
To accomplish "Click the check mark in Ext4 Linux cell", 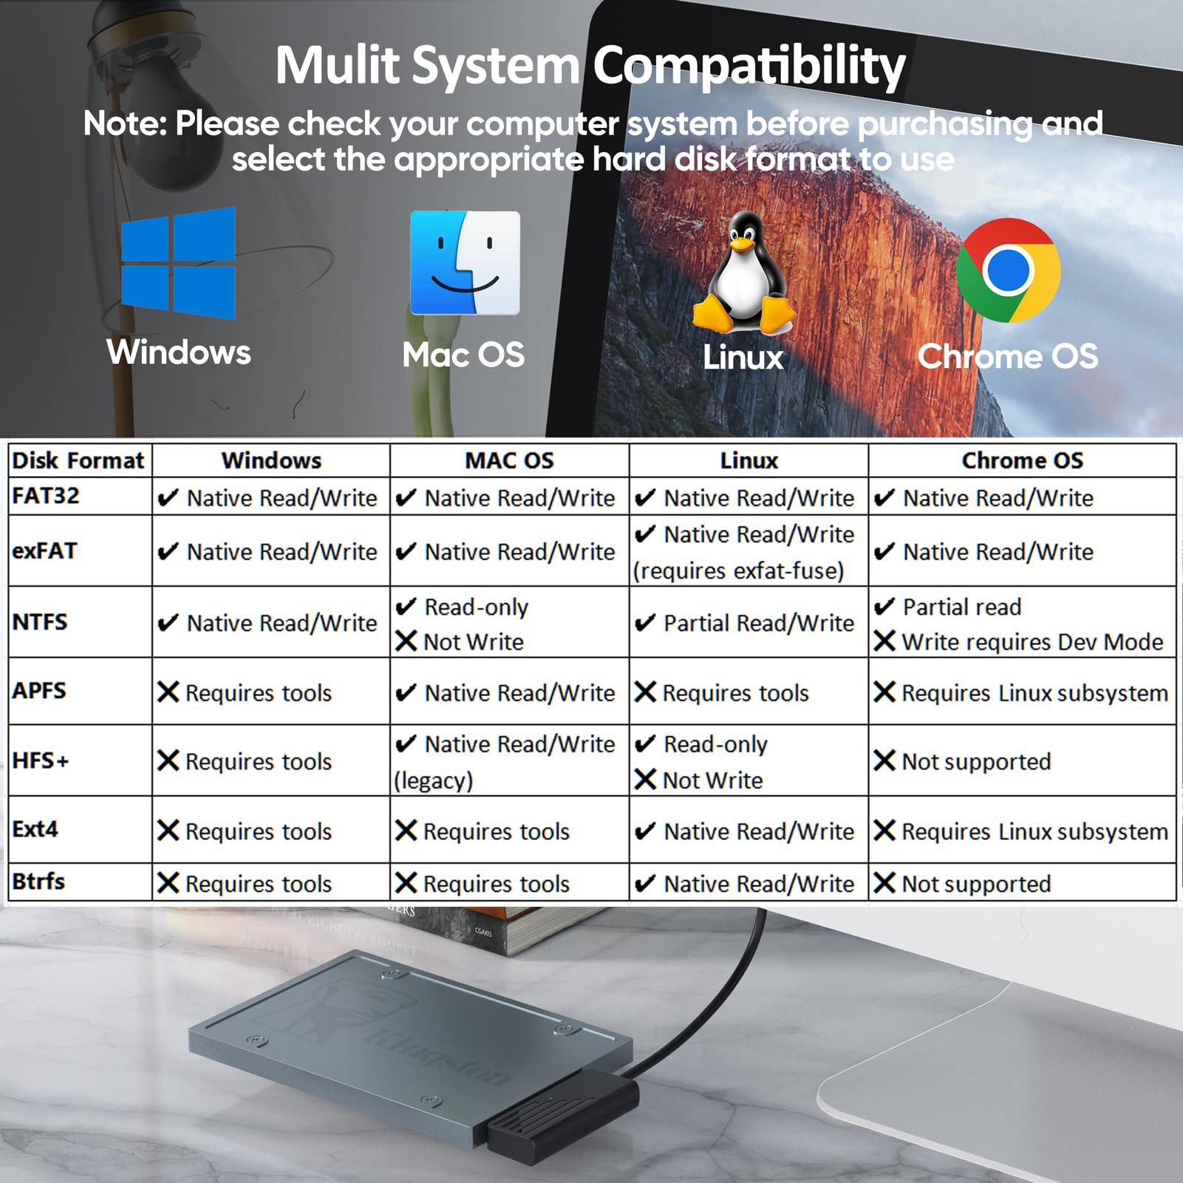I will (x=645, y=831).
